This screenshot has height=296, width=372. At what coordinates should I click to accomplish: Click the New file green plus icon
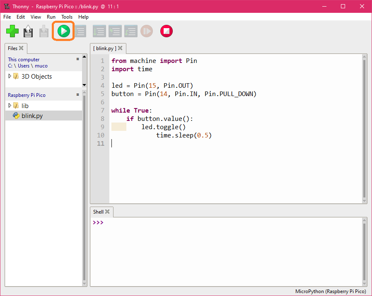[x=12, y=31]
